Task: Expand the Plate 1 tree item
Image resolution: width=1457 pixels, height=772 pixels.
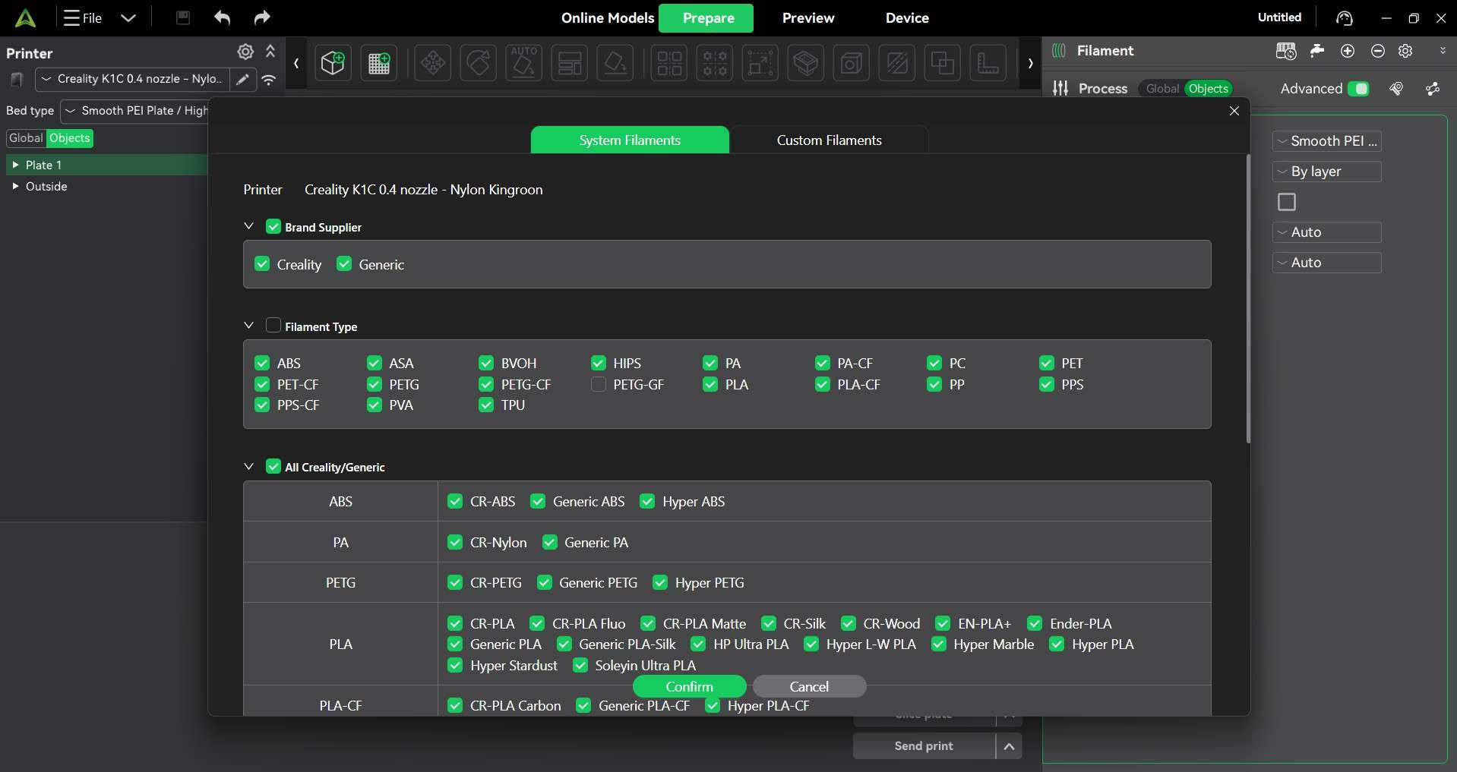Action: click(x=15, y=165)
